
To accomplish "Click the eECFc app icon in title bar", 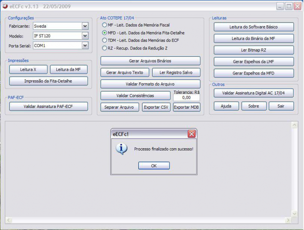I will point(5,6).
